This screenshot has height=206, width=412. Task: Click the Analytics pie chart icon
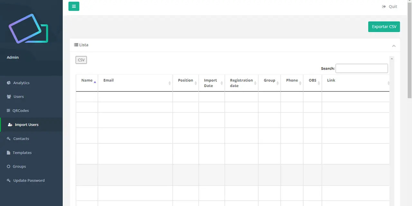9,83
